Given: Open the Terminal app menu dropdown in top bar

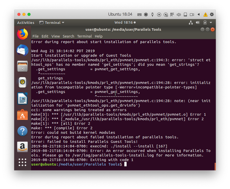Looking at the screenshot, I should (52, 23).
